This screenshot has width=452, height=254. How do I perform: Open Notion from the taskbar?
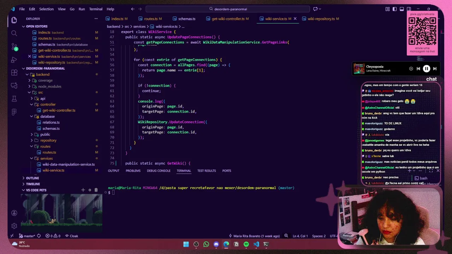click(236, 244)
